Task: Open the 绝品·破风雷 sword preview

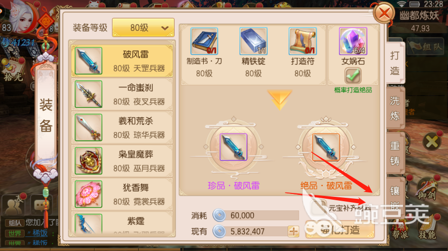Action: (326, 147)
